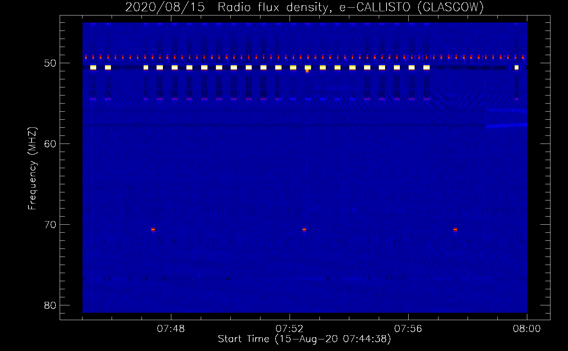Click the 07:52 time tick label
568x351 pixels.
(290, 329)
